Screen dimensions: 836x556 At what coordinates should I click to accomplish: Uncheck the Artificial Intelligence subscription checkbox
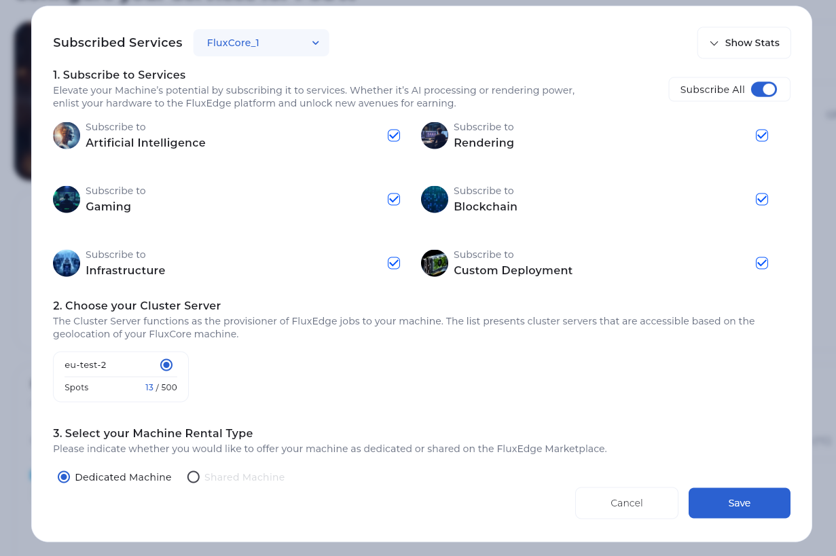(x=394, y=136)
